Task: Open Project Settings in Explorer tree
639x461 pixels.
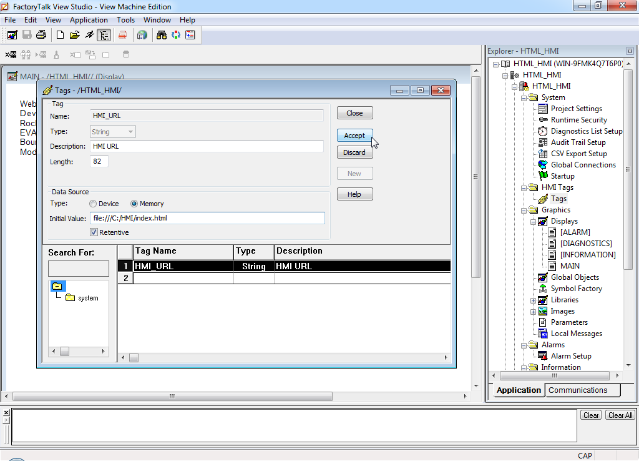Action: 576,109
